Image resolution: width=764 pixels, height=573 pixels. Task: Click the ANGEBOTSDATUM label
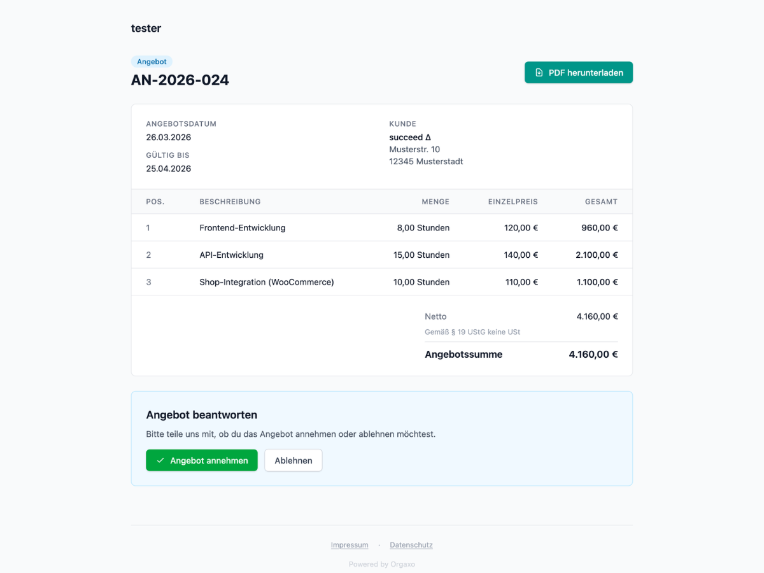pyautogui.click(x=181, y=124)
